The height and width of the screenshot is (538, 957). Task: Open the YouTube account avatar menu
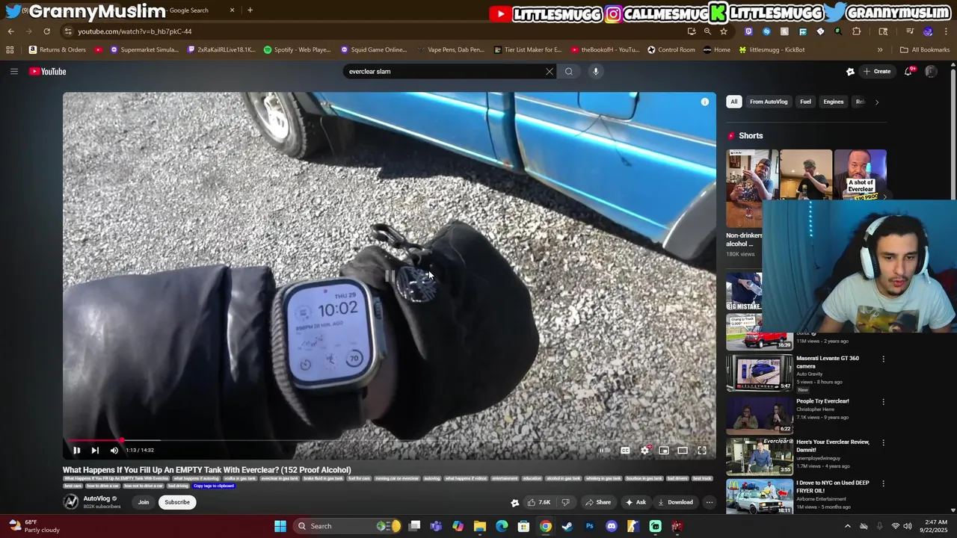(931, 71)
